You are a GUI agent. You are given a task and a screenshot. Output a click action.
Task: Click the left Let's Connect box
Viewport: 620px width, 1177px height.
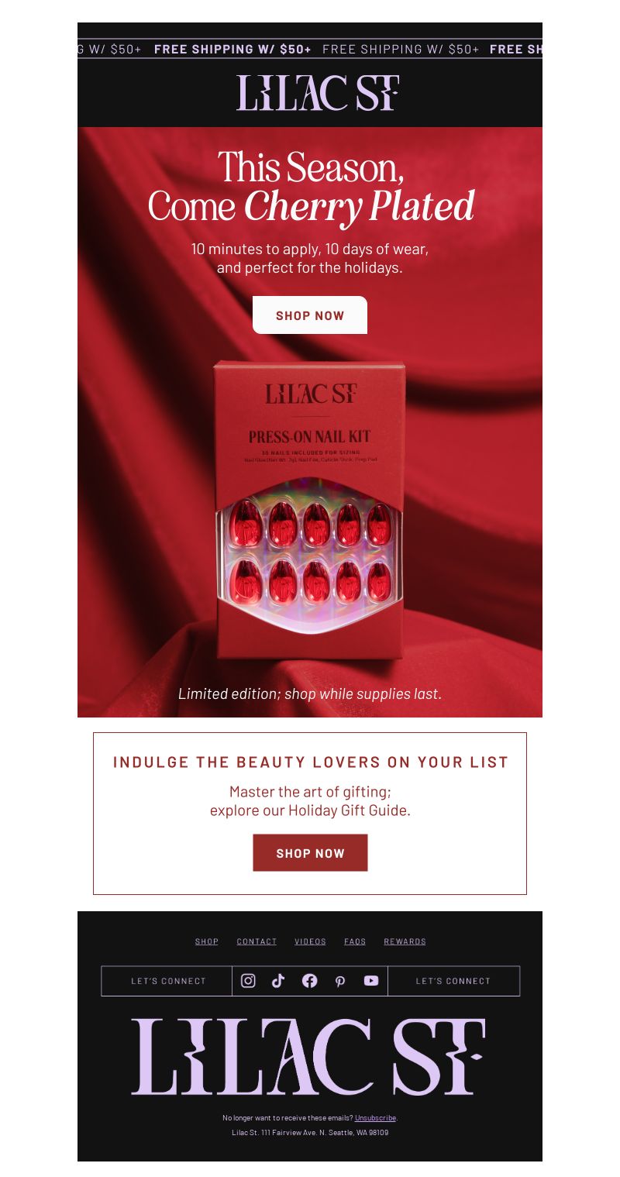click(167, 981)
